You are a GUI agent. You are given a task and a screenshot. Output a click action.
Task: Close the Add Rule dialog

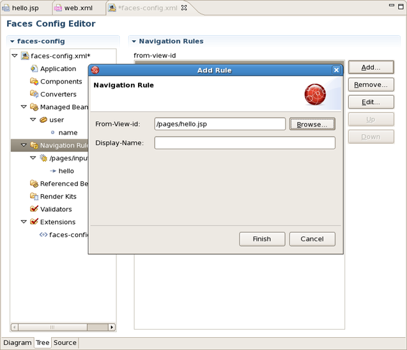pos(336,70)
